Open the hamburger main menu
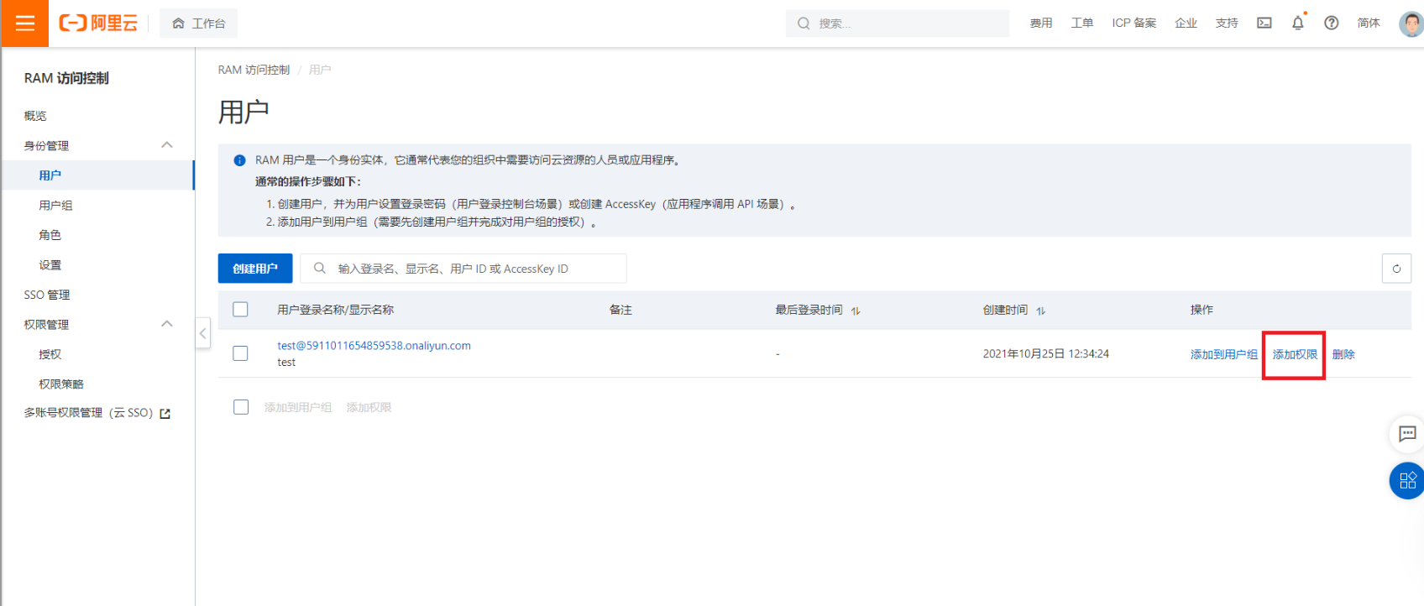 (24, 24)
